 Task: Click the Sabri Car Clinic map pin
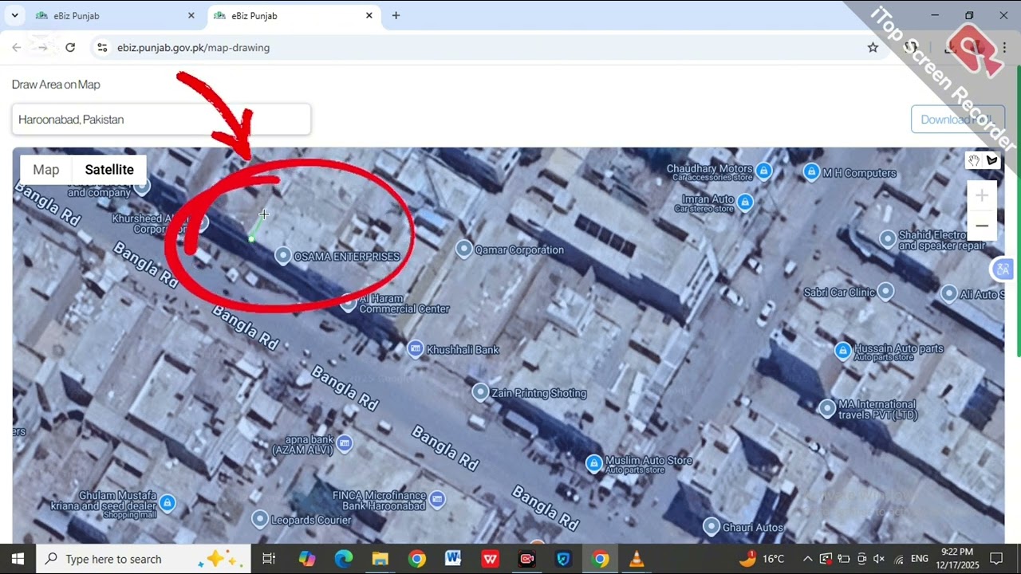click(885, 292)
